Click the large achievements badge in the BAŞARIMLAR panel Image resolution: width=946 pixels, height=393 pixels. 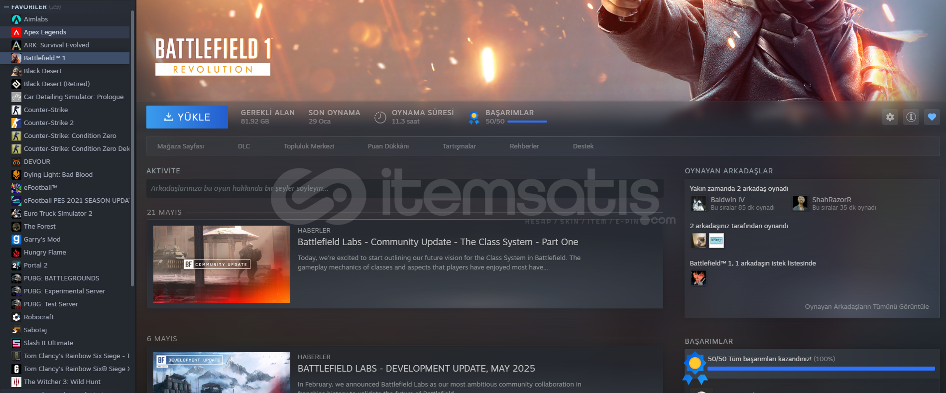coord(695,368)
